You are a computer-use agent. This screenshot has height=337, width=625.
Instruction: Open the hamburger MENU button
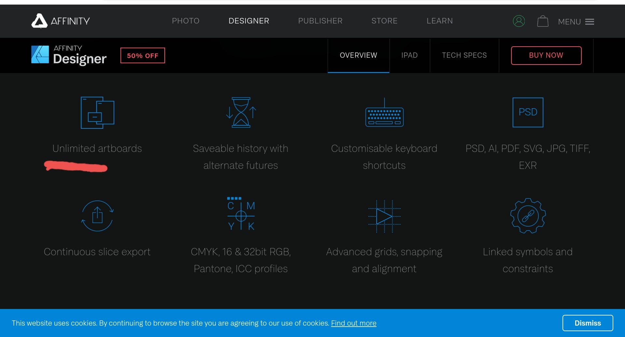(x=576, y=22)
